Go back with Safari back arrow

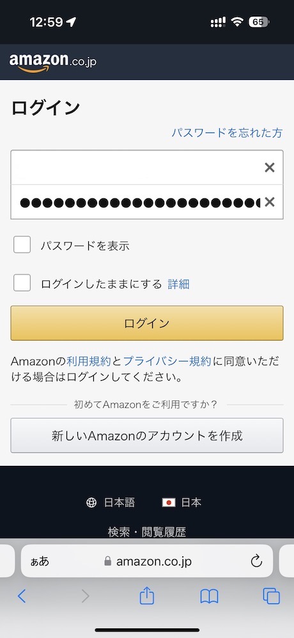[22, 596]
